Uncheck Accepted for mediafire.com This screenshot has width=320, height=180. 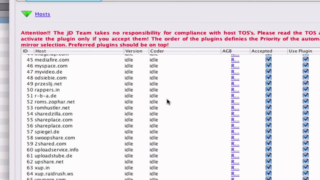point(268,59)
